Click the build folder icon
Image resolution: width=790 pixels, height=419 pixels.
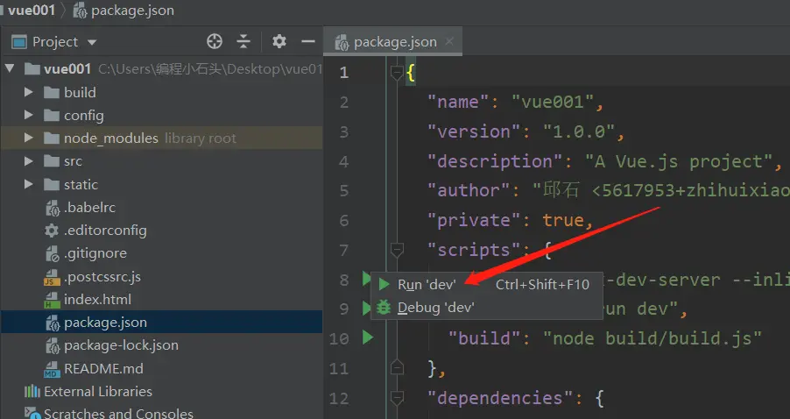(52, 92)
